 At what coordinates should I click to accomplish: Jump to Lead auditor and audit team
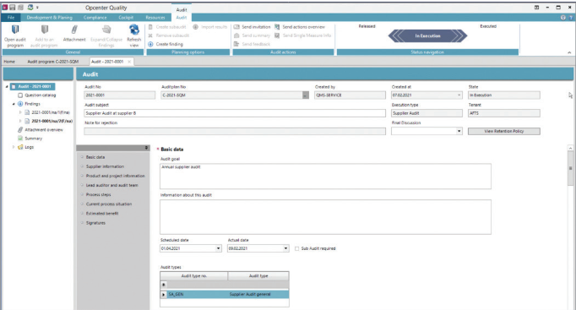[x=112, y=185]
